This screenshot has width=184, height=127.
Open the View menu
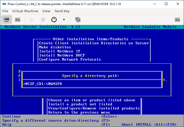point(46,11)
